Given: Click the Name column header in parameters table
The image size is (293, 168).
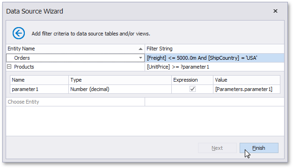Looking at the screenshot, I should pyautogui.click(x=39, y=80).
